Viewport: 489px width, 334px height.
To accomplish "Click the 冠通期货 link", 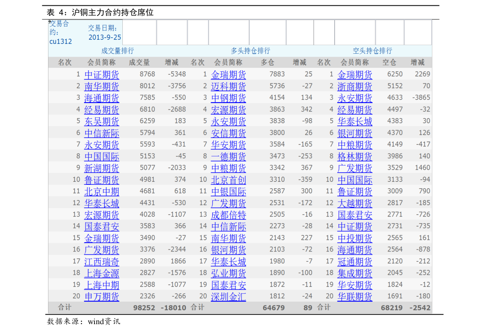I will pos(355,261).
